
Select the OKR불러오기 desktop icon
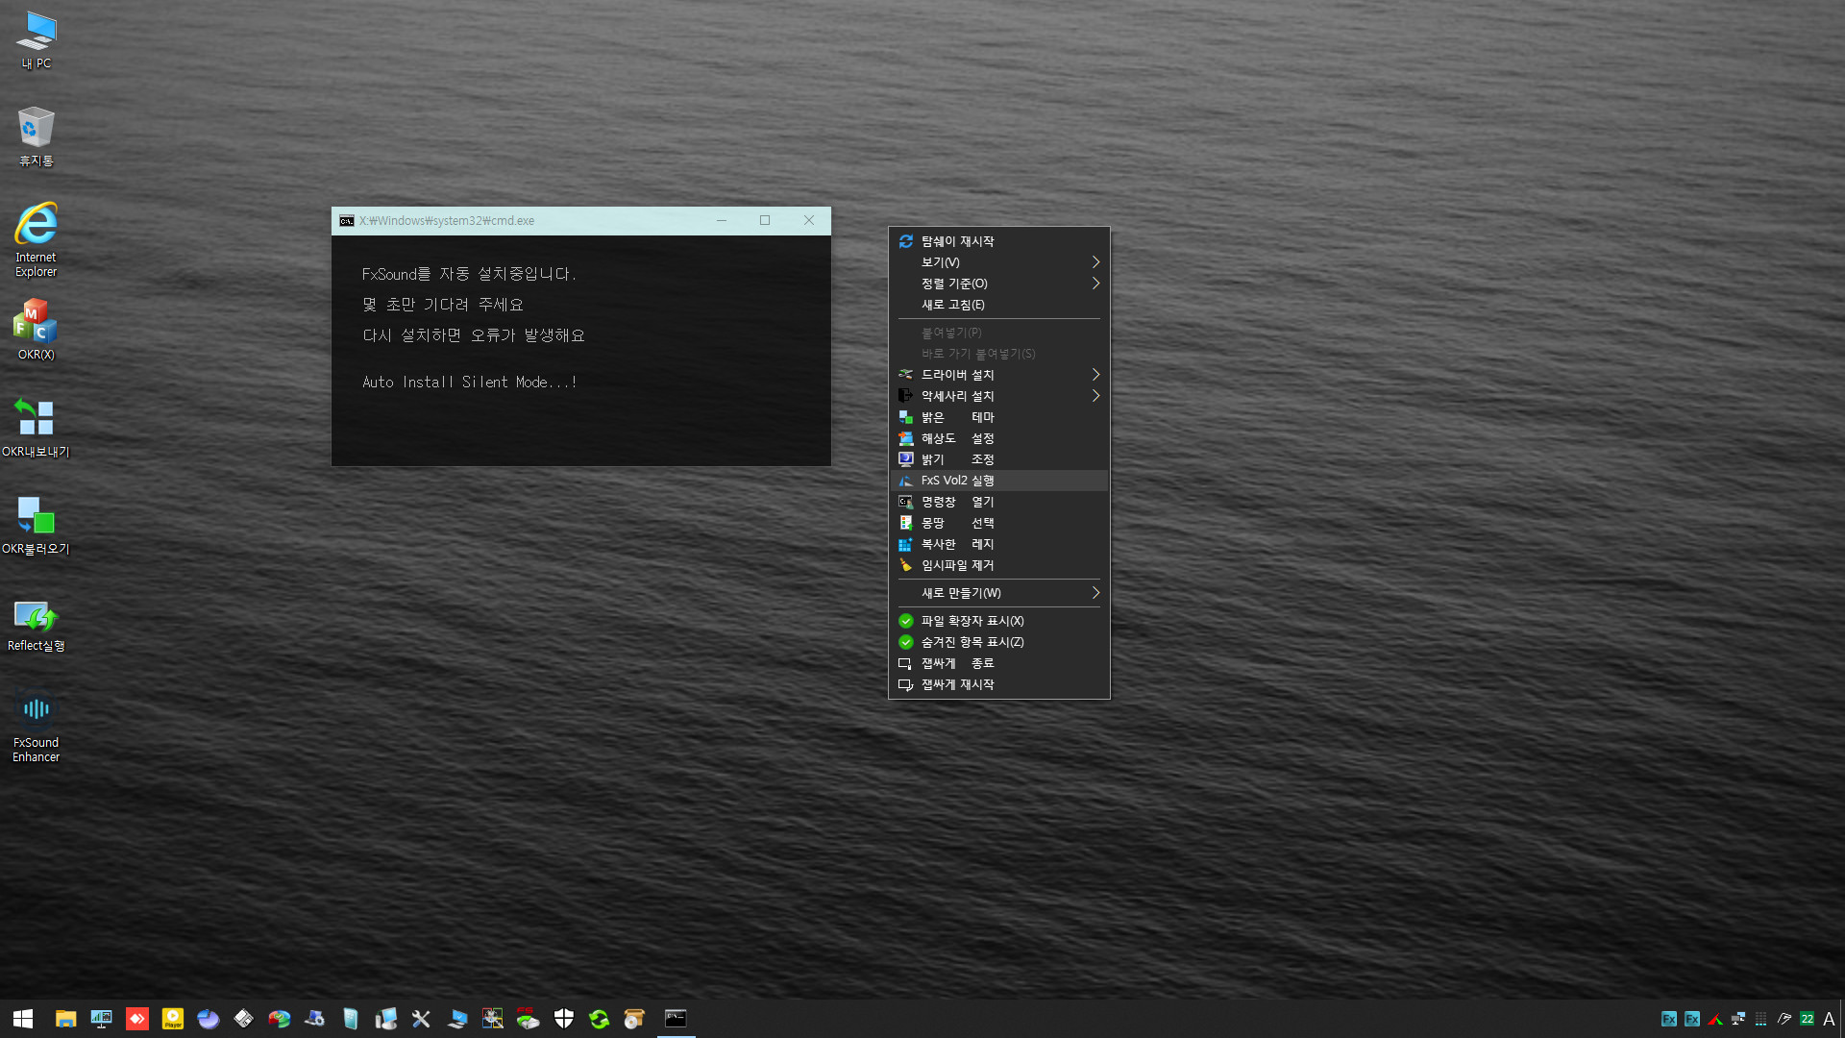pyautogui.click(x=37, y=525)
